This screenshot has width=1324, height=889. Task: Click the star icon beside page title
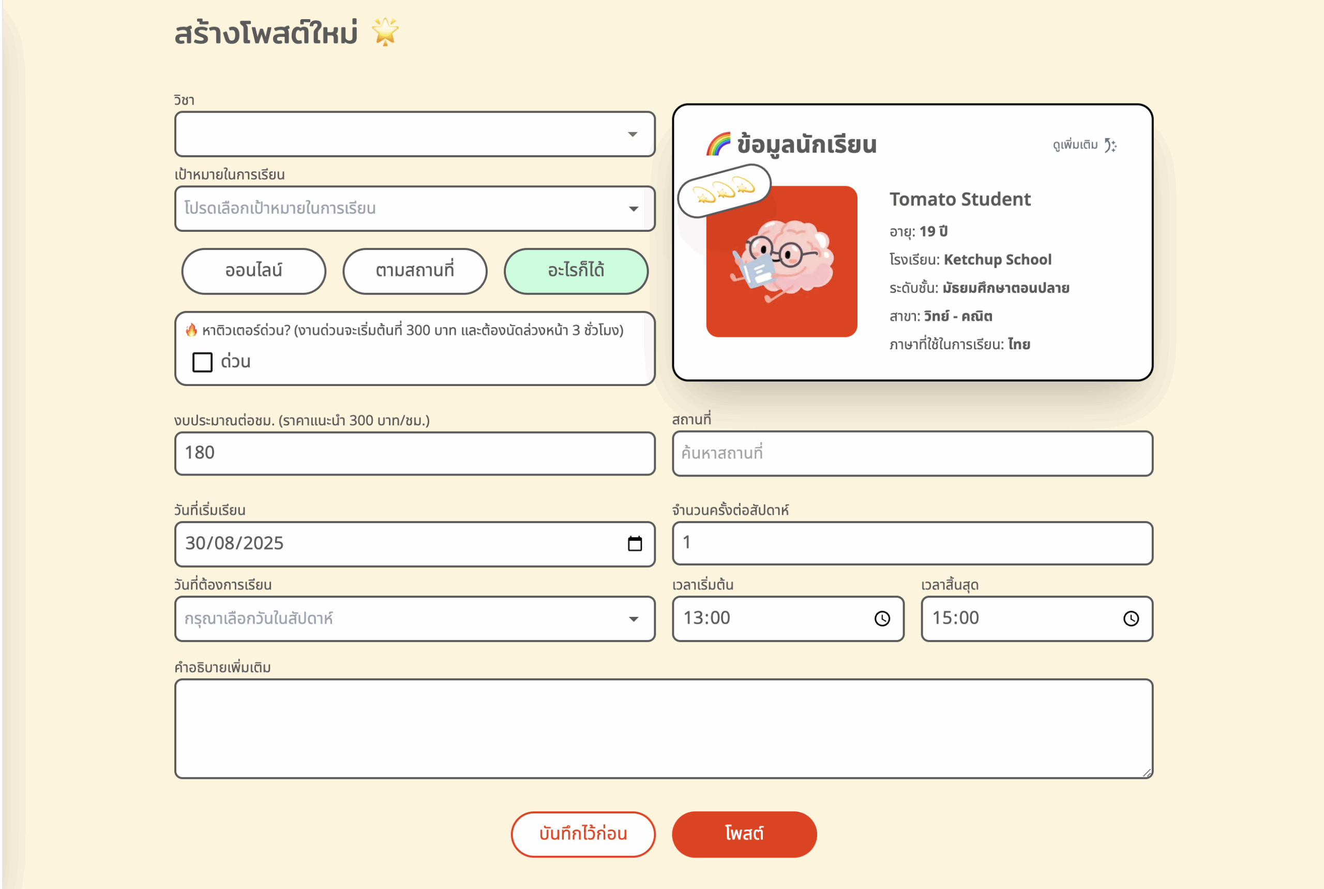(385, 32)
